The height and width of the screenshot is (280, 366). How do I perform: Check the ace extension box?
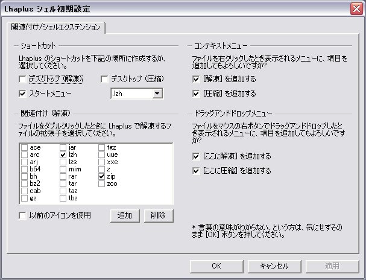(x=24, y=147)
